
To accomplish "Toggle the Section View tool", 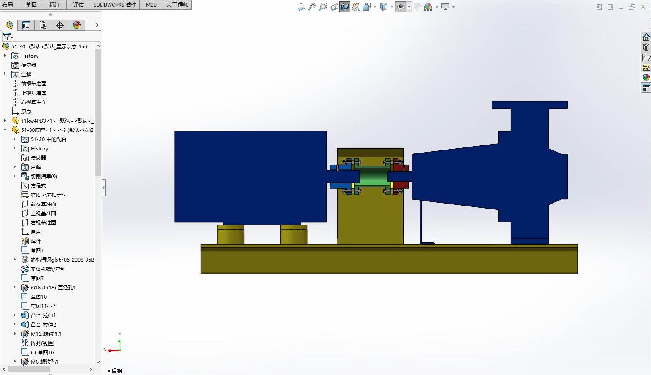I will [x=345, y=7].
